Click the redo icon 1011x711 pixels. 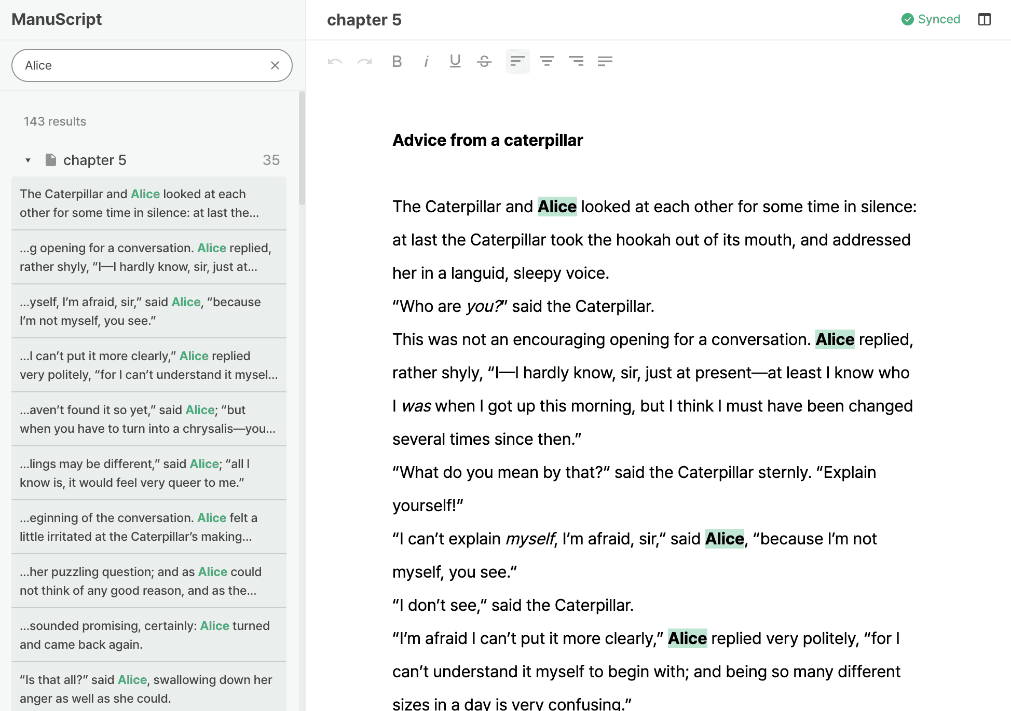[x=364, y=62]
